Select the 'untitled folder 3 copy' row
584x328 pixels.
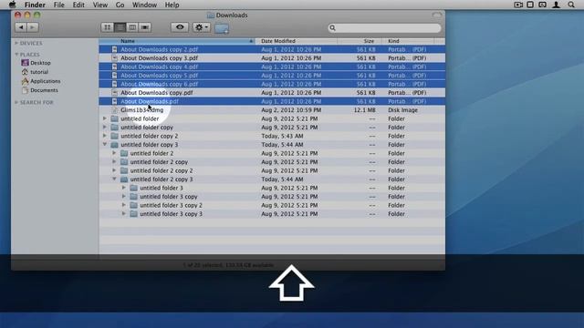tap(272, 197)
